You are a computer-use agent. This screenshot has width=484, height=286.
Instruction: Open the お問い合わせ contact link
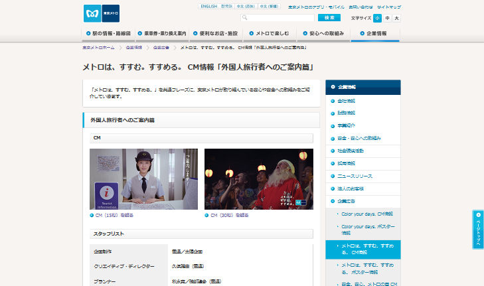pyautogui.click(x=361, y=7)
